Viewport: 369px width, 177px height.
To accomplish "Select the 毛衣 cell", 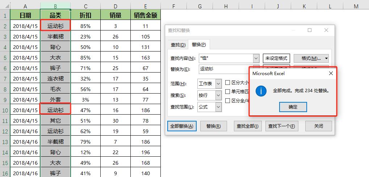I will pos(55,89).
